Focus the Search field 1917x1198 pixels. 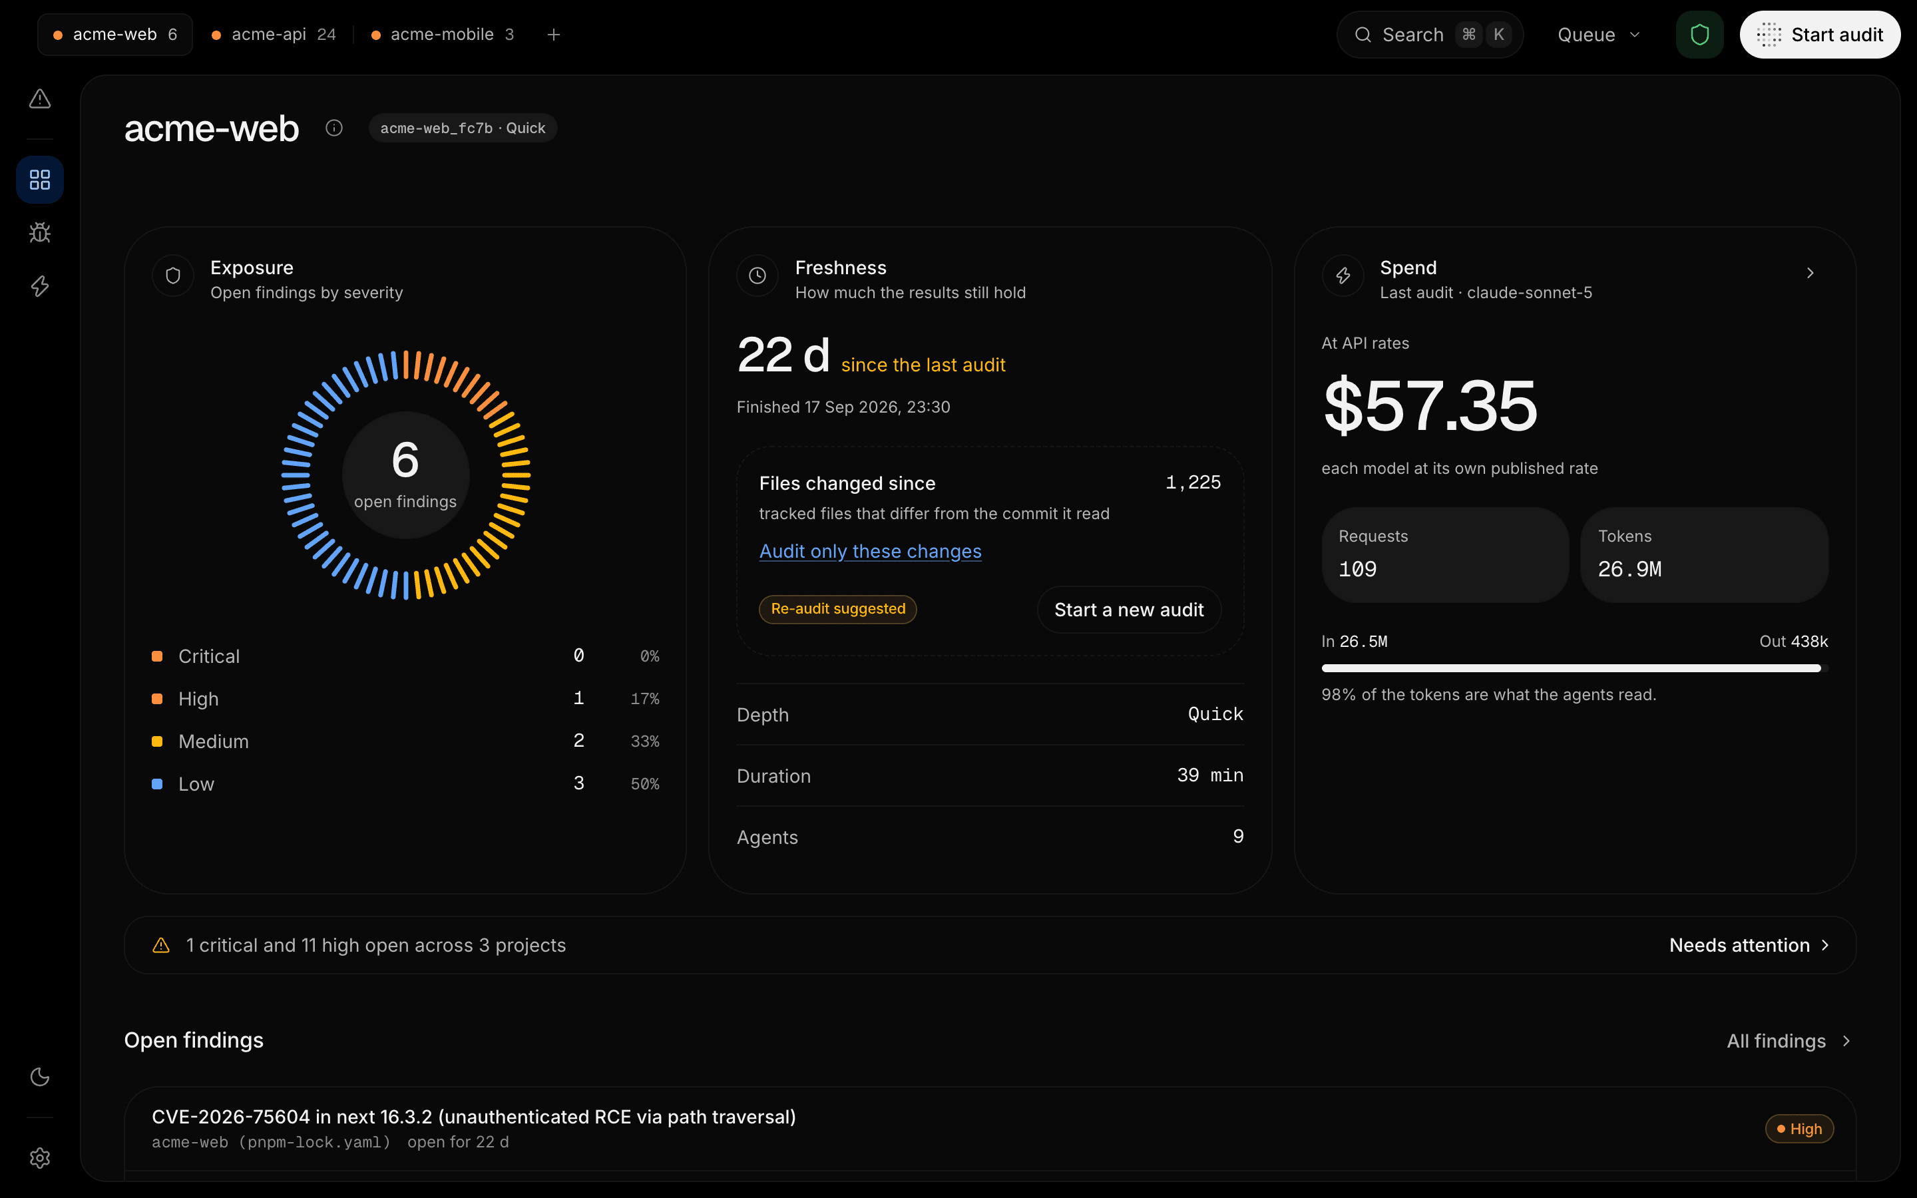[x=1430, y=35]
